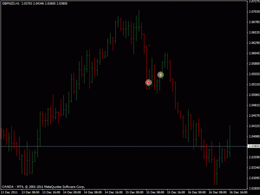The image size is (260, 195).
Task: Click the 13 Dec 16:00 time label
Action: pyautogui.click(x=51, y=193)
